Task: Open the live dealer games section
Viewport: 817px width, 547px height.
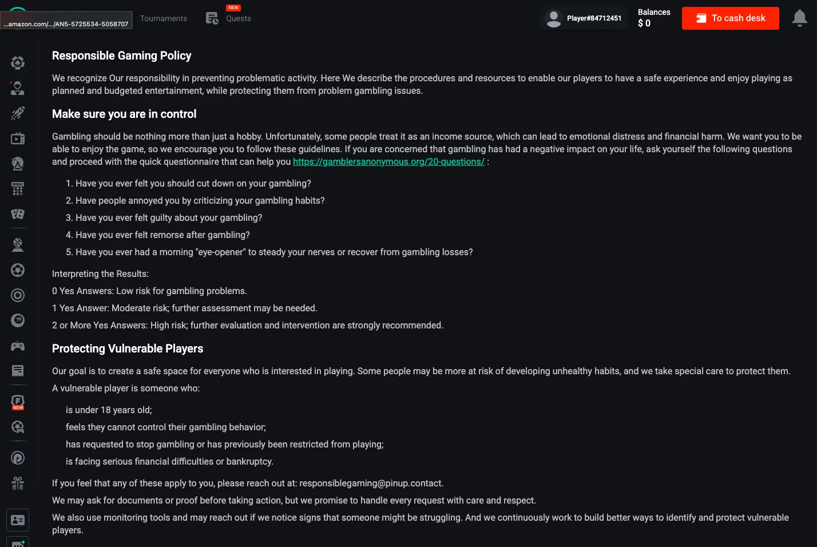Action: 17,88
